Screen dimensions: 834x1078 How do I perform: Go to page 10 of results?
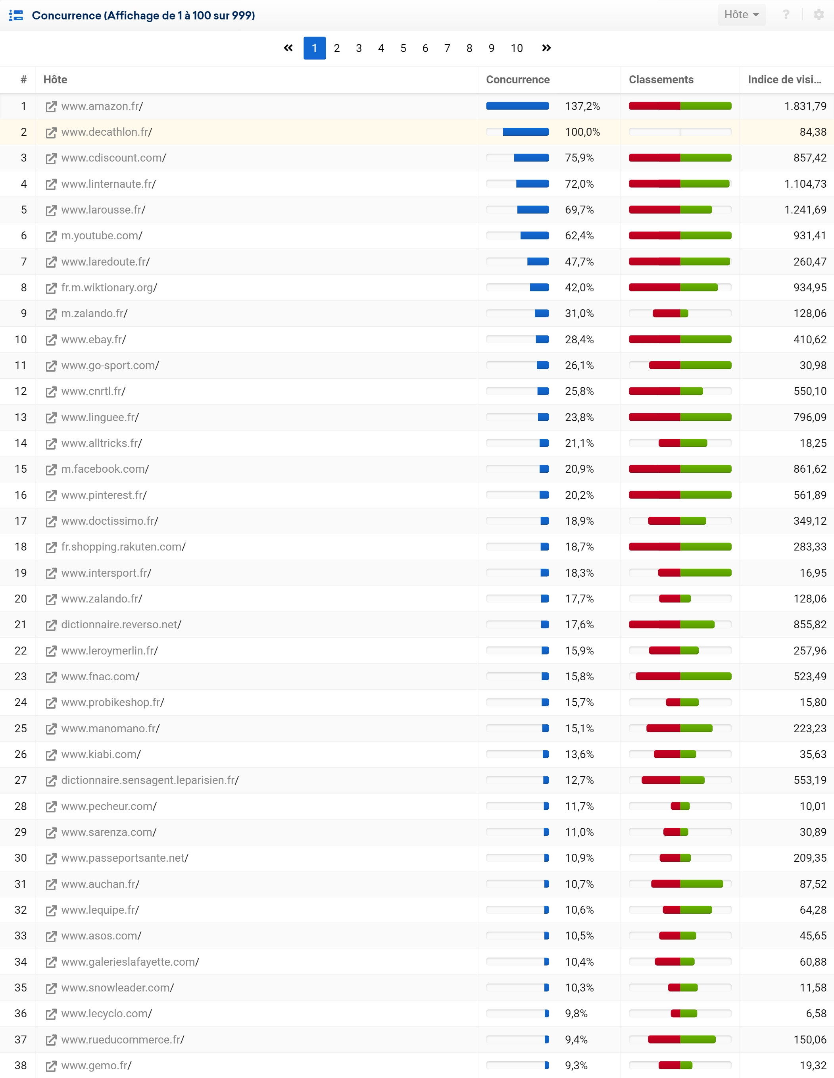(517, 48)
